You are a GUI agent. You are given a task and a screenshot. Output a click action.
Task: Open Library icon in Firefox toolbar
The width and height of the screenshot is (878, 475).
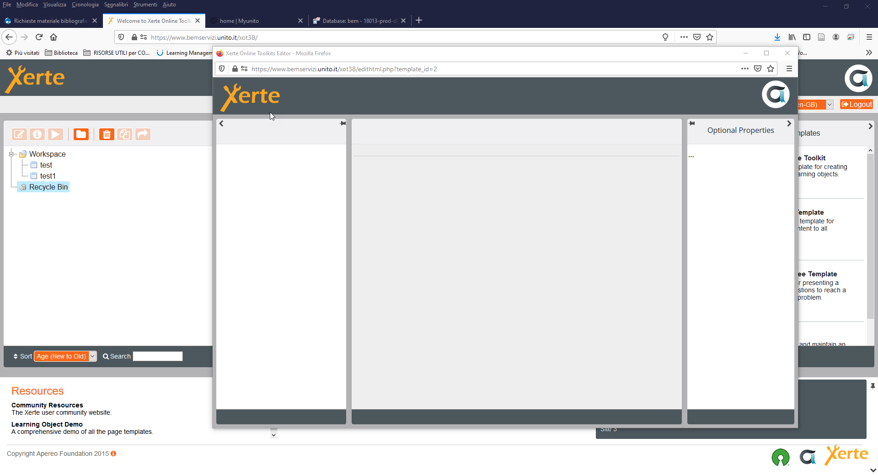(792, 37)
